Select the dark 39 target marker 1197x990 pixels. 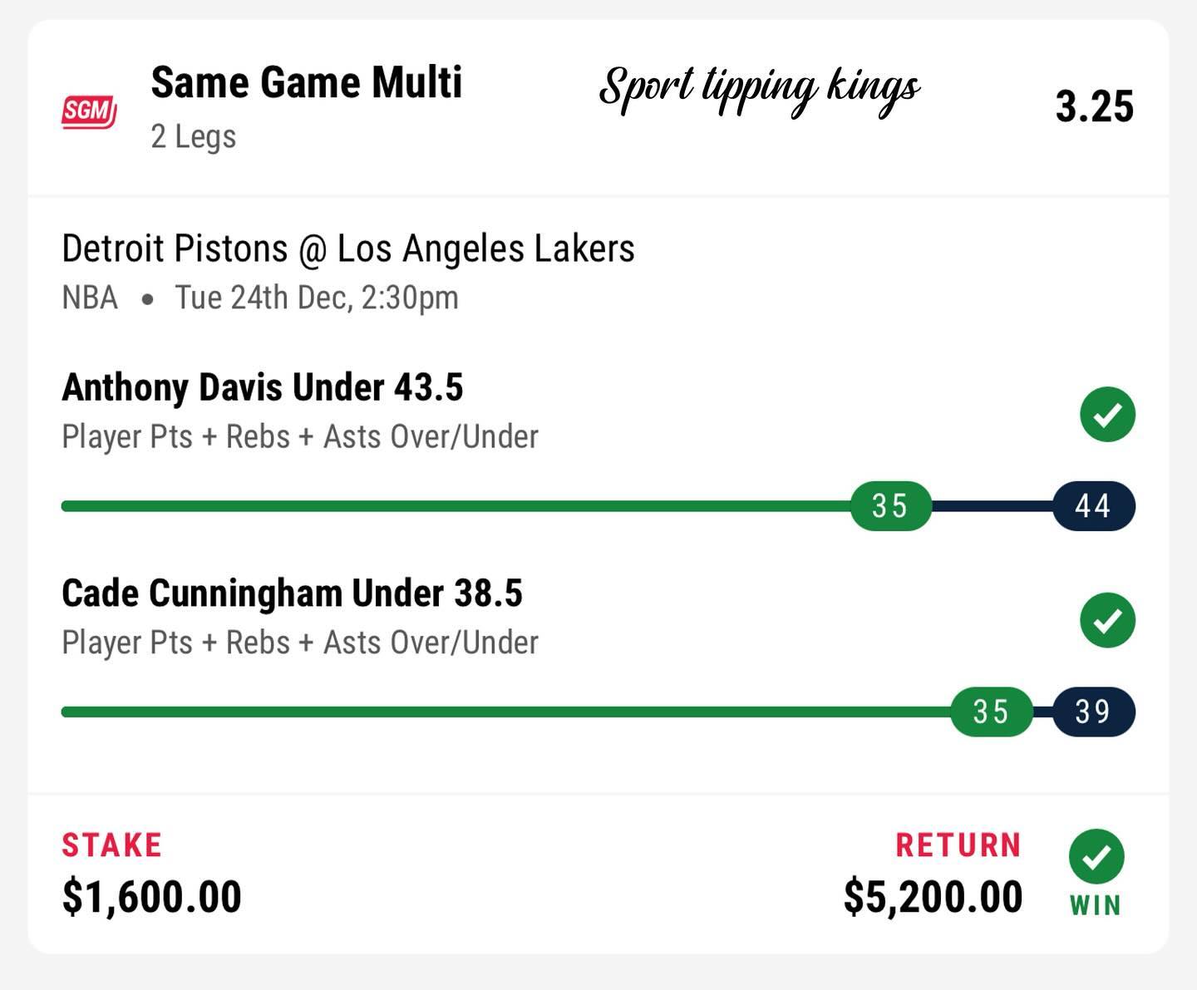point(1093,712)
